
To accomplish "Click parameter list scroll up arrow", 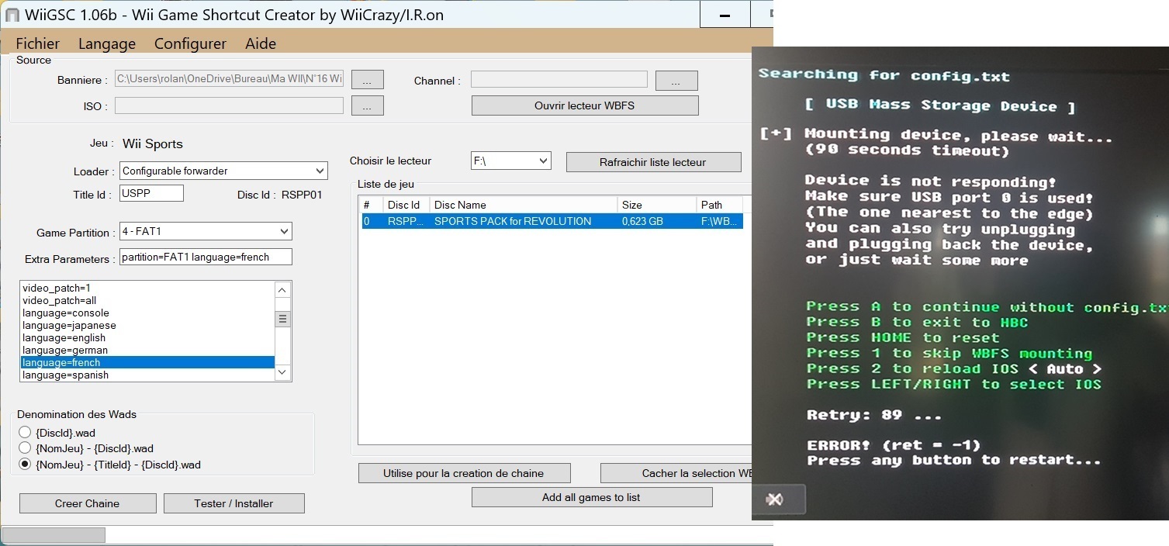I will click(283, 289).
